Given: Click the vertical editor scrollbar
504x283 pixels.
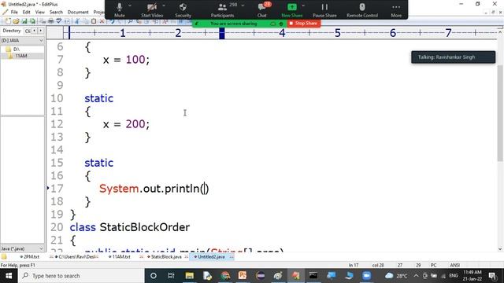Looking at the screenshot, I should click(x=500, y=112).
